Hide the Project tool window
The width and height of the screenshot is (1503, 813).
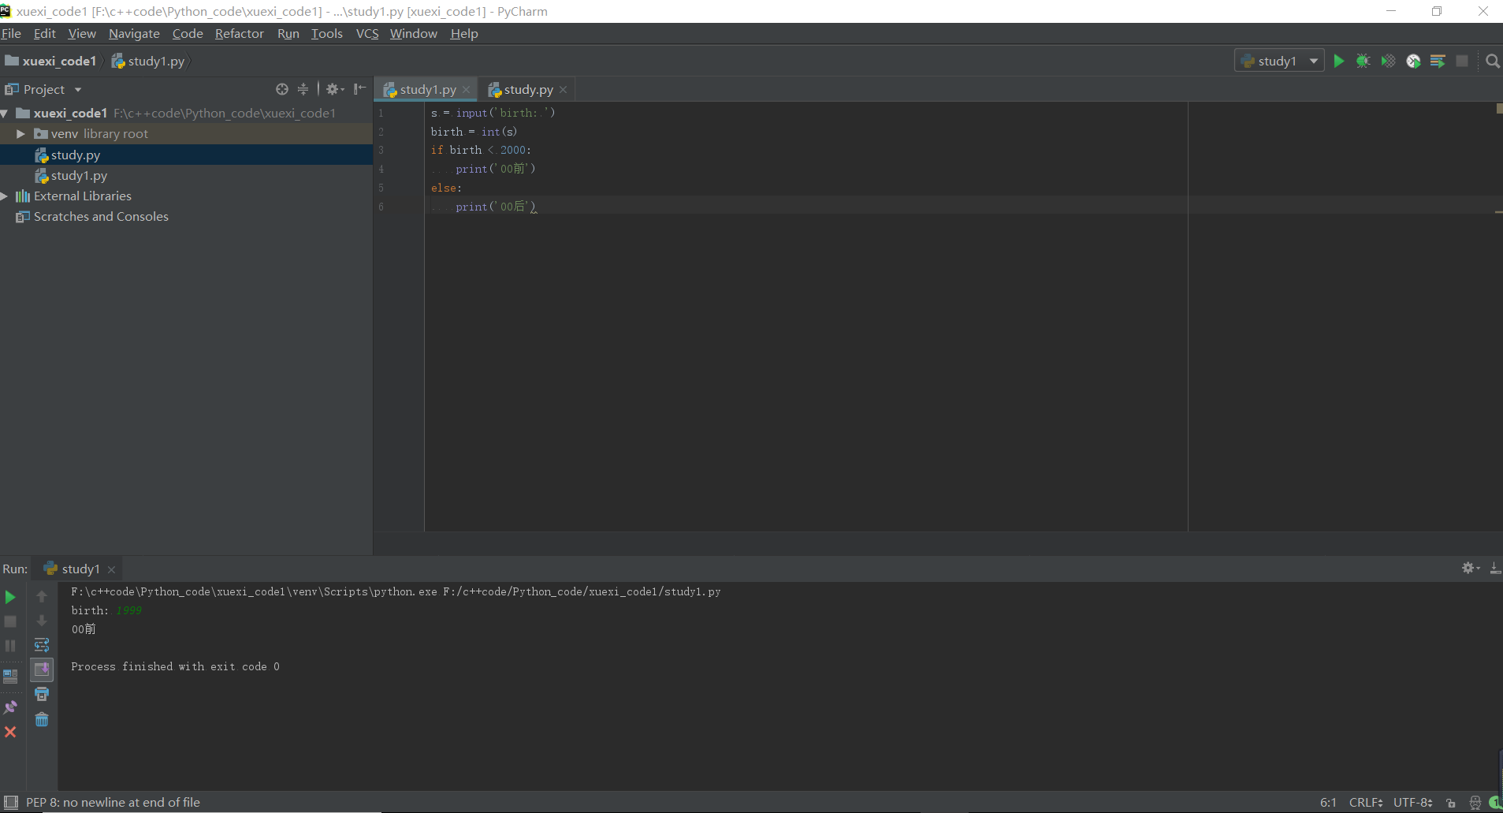tap(359, 89)
